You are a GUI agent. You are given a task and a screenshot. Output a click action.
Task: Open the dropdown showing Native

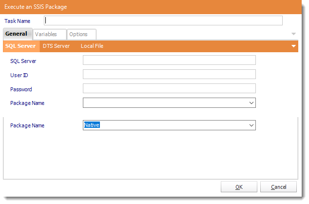click(169, 125)
